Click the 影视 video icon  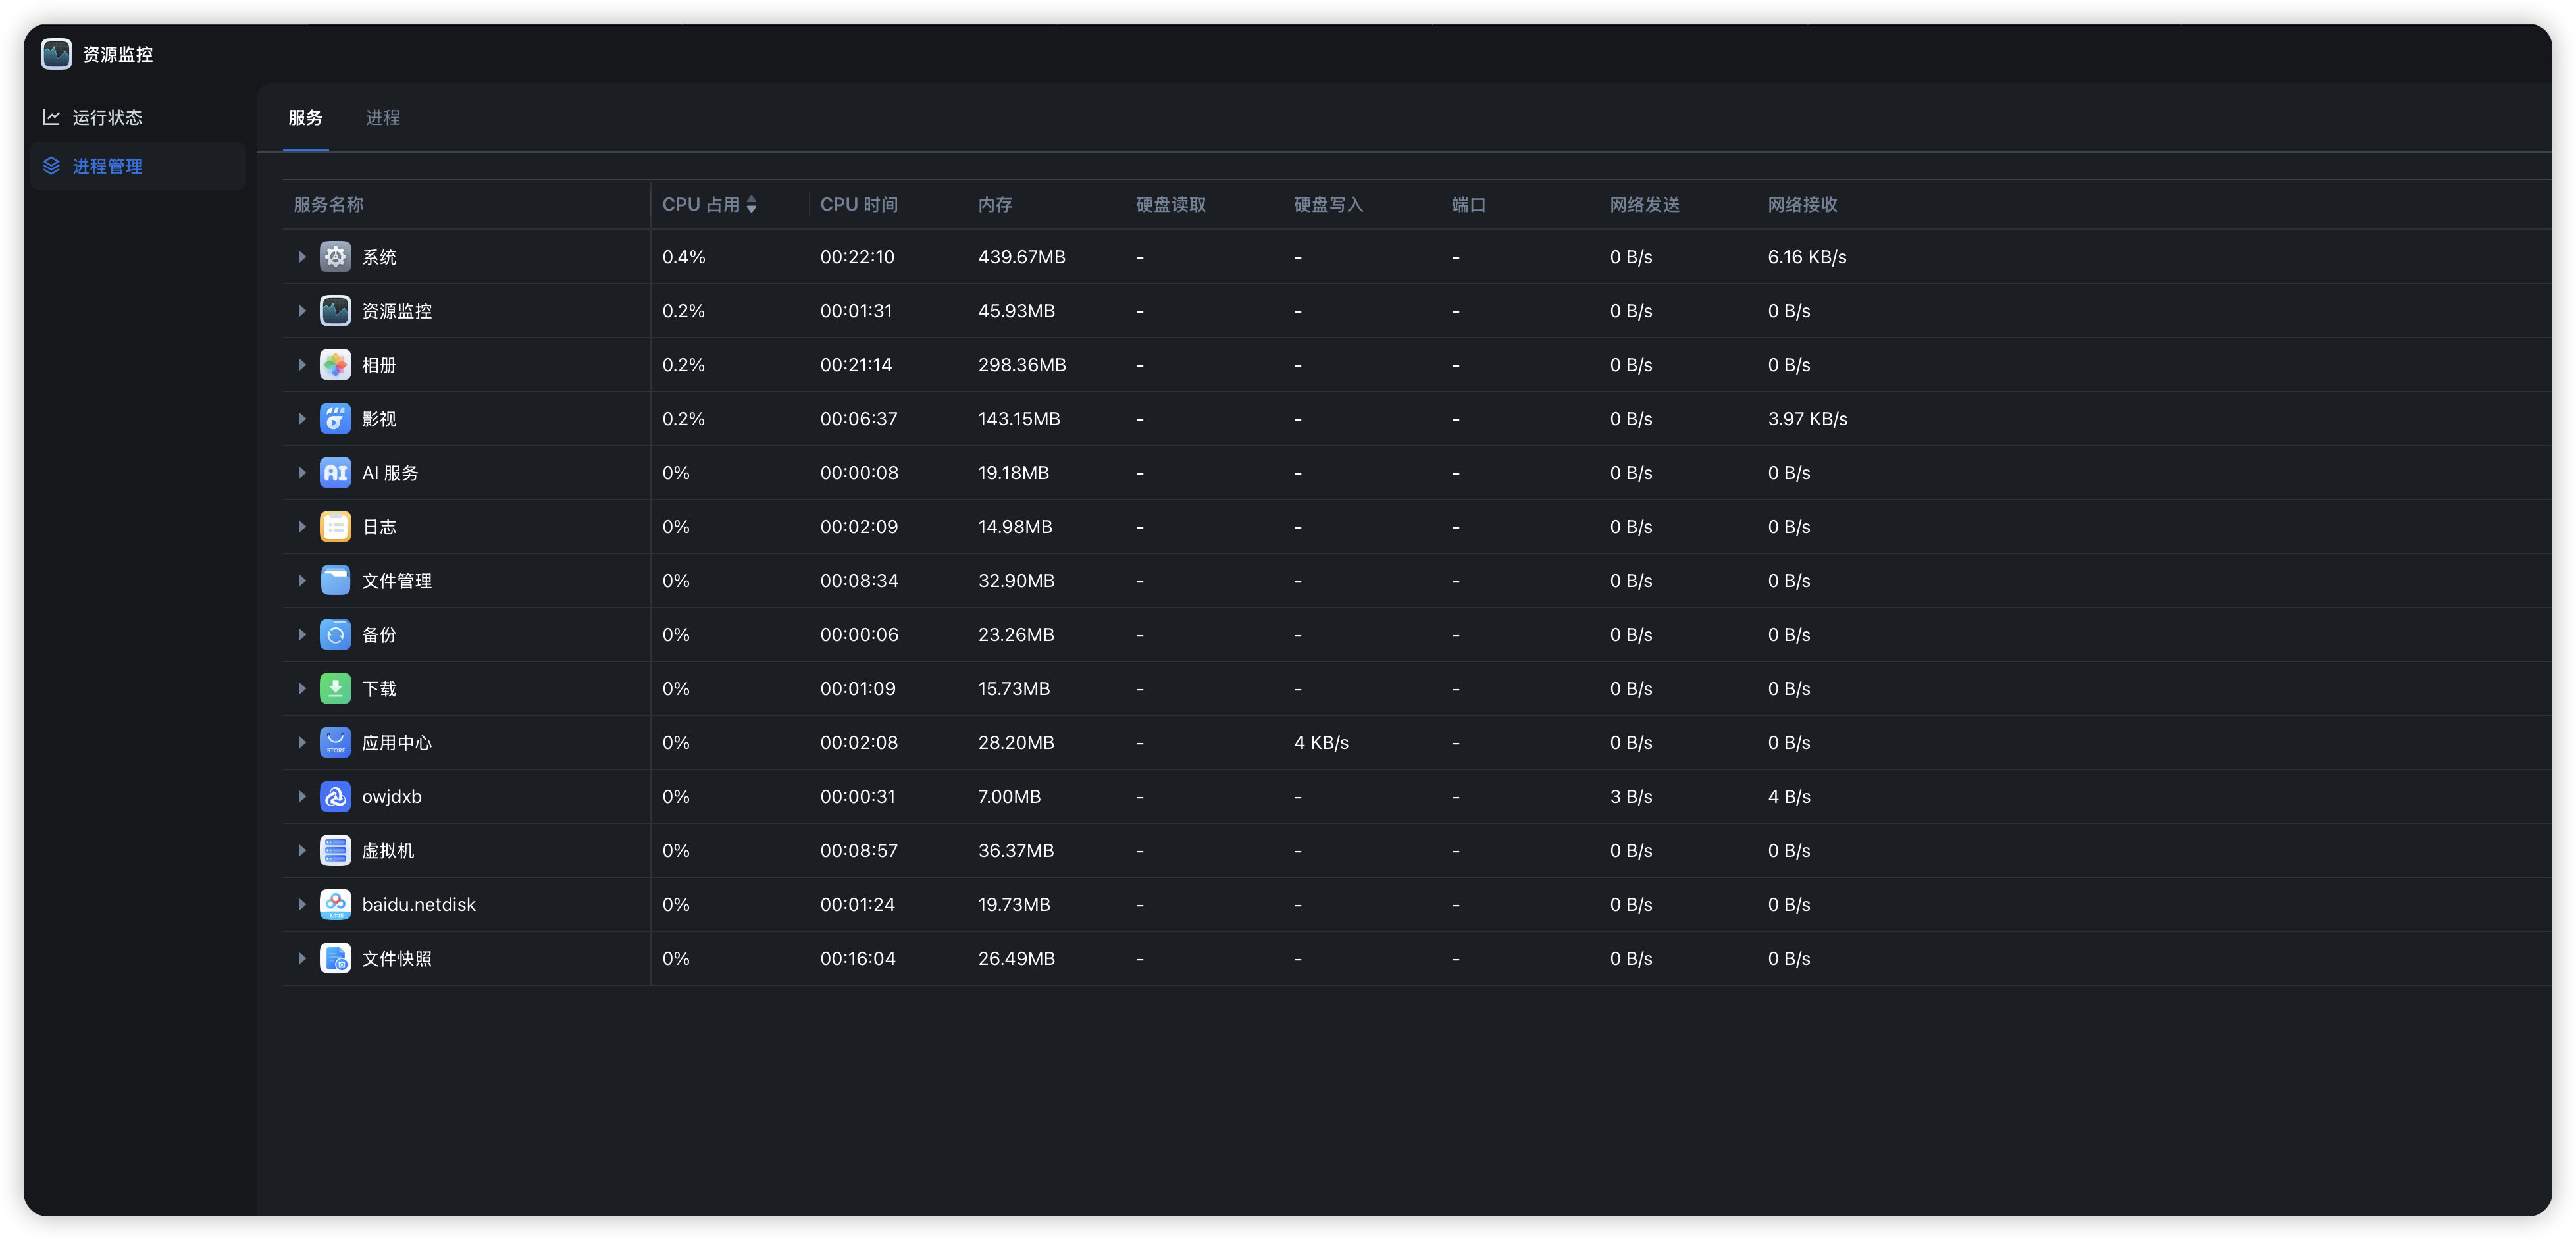coord(335,419)
